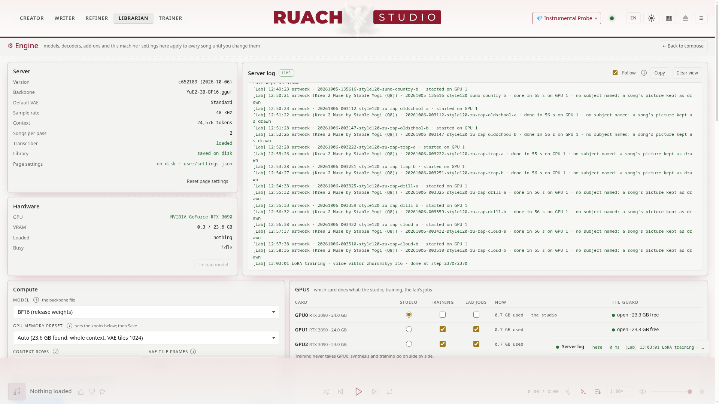The image size is (719, 404).
Task: Skip to next track
Action: [x=375, y=392]
